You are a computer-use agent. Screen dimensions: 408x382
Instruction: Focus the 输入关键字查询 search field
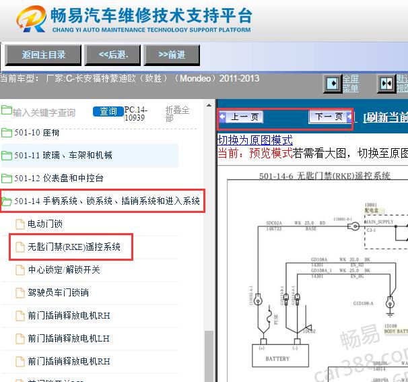click(x=44, y=113)
